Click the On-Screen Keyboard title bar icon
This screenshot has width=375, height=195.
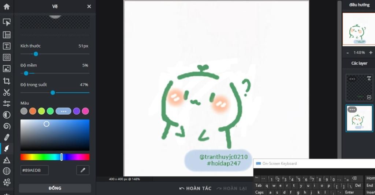coord(258,163)
